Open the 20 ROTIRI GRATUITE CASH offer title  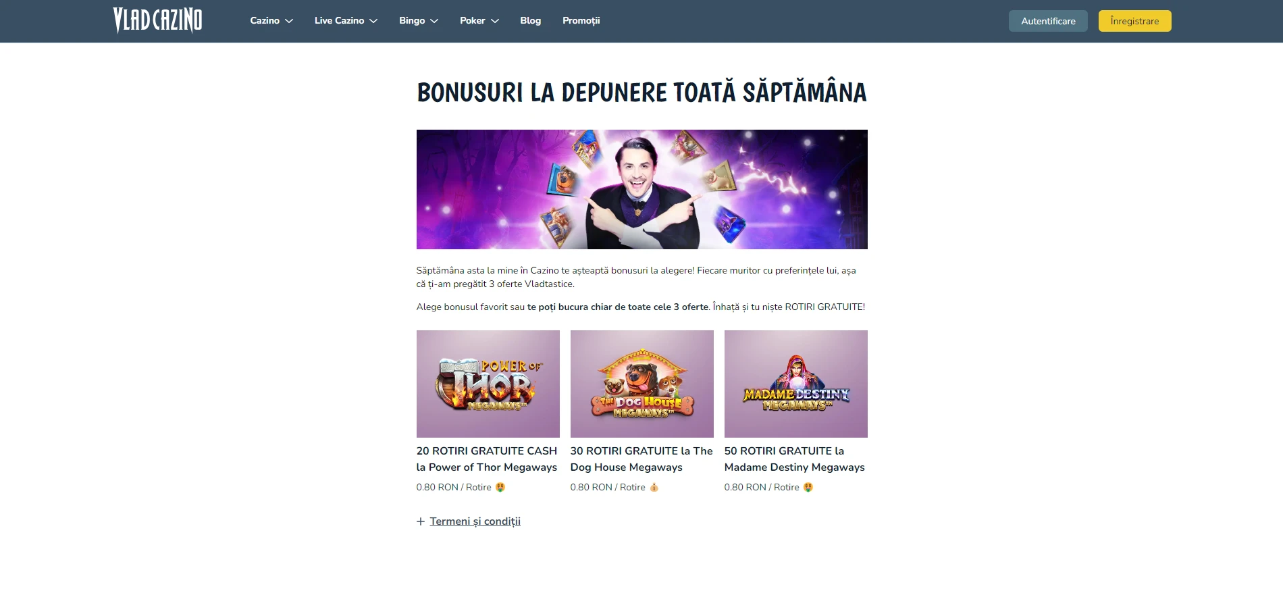487,459
